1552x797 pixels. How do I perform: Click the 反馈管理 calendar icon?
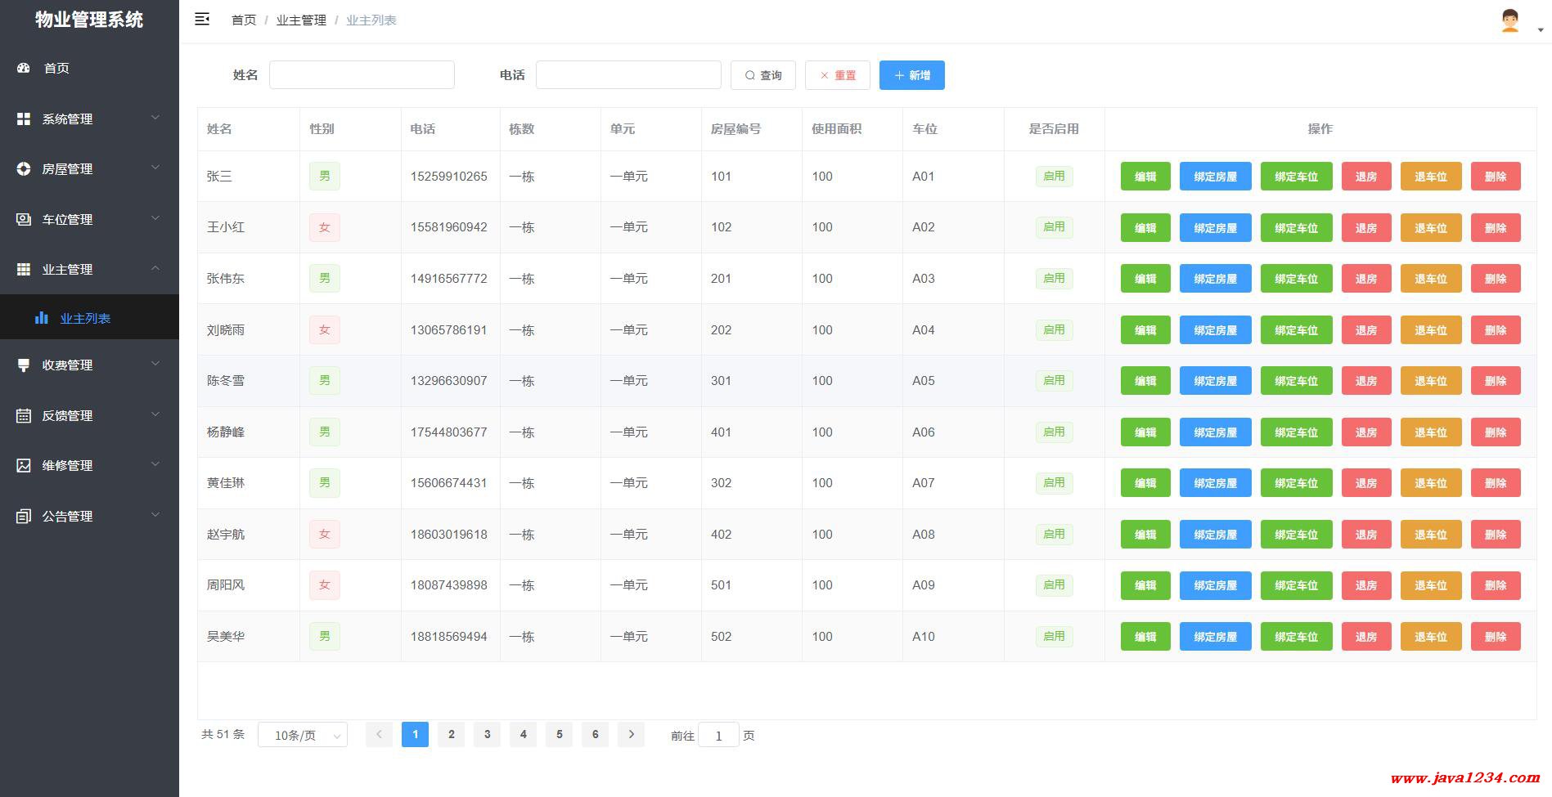pos(24,416)
